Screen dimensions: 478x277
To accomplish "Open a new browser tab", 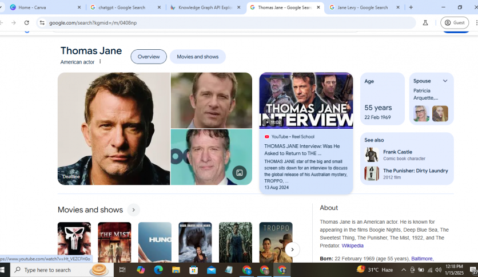I will [411, 7].
